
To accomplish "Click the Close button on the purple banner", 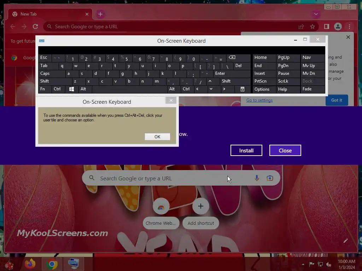I will click(285, 150).
